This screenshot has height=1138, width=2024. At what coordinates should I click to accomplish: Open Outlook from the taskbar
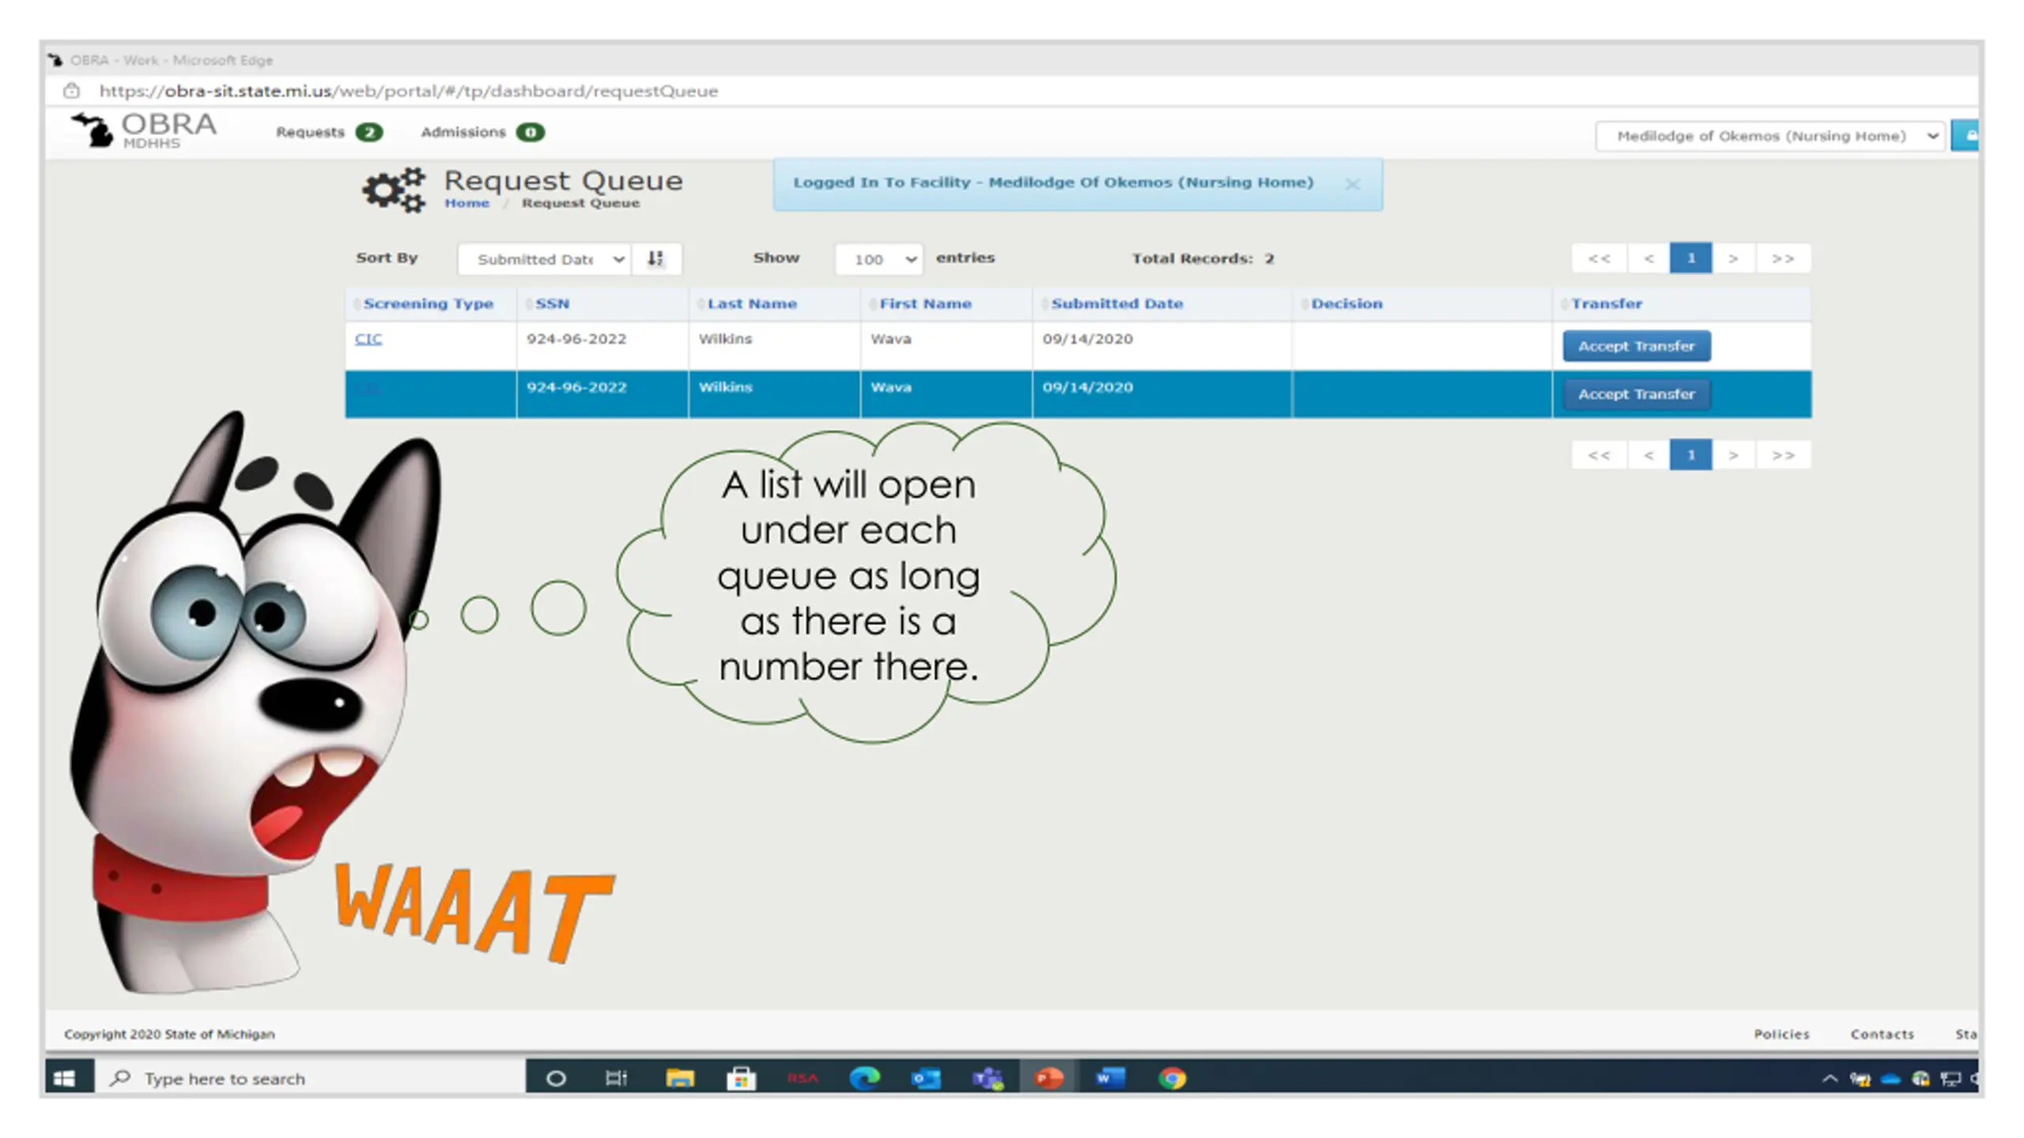pos(926,1078)
